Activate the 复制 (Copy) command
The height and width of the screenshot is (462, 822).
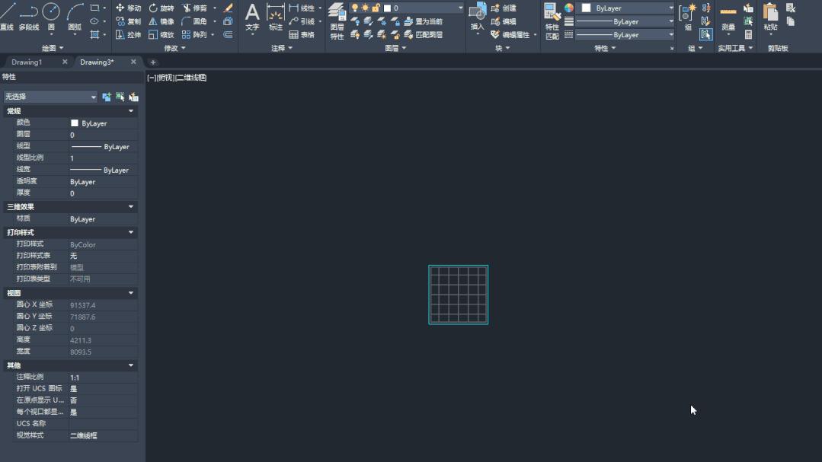click(x=129, y=21)
